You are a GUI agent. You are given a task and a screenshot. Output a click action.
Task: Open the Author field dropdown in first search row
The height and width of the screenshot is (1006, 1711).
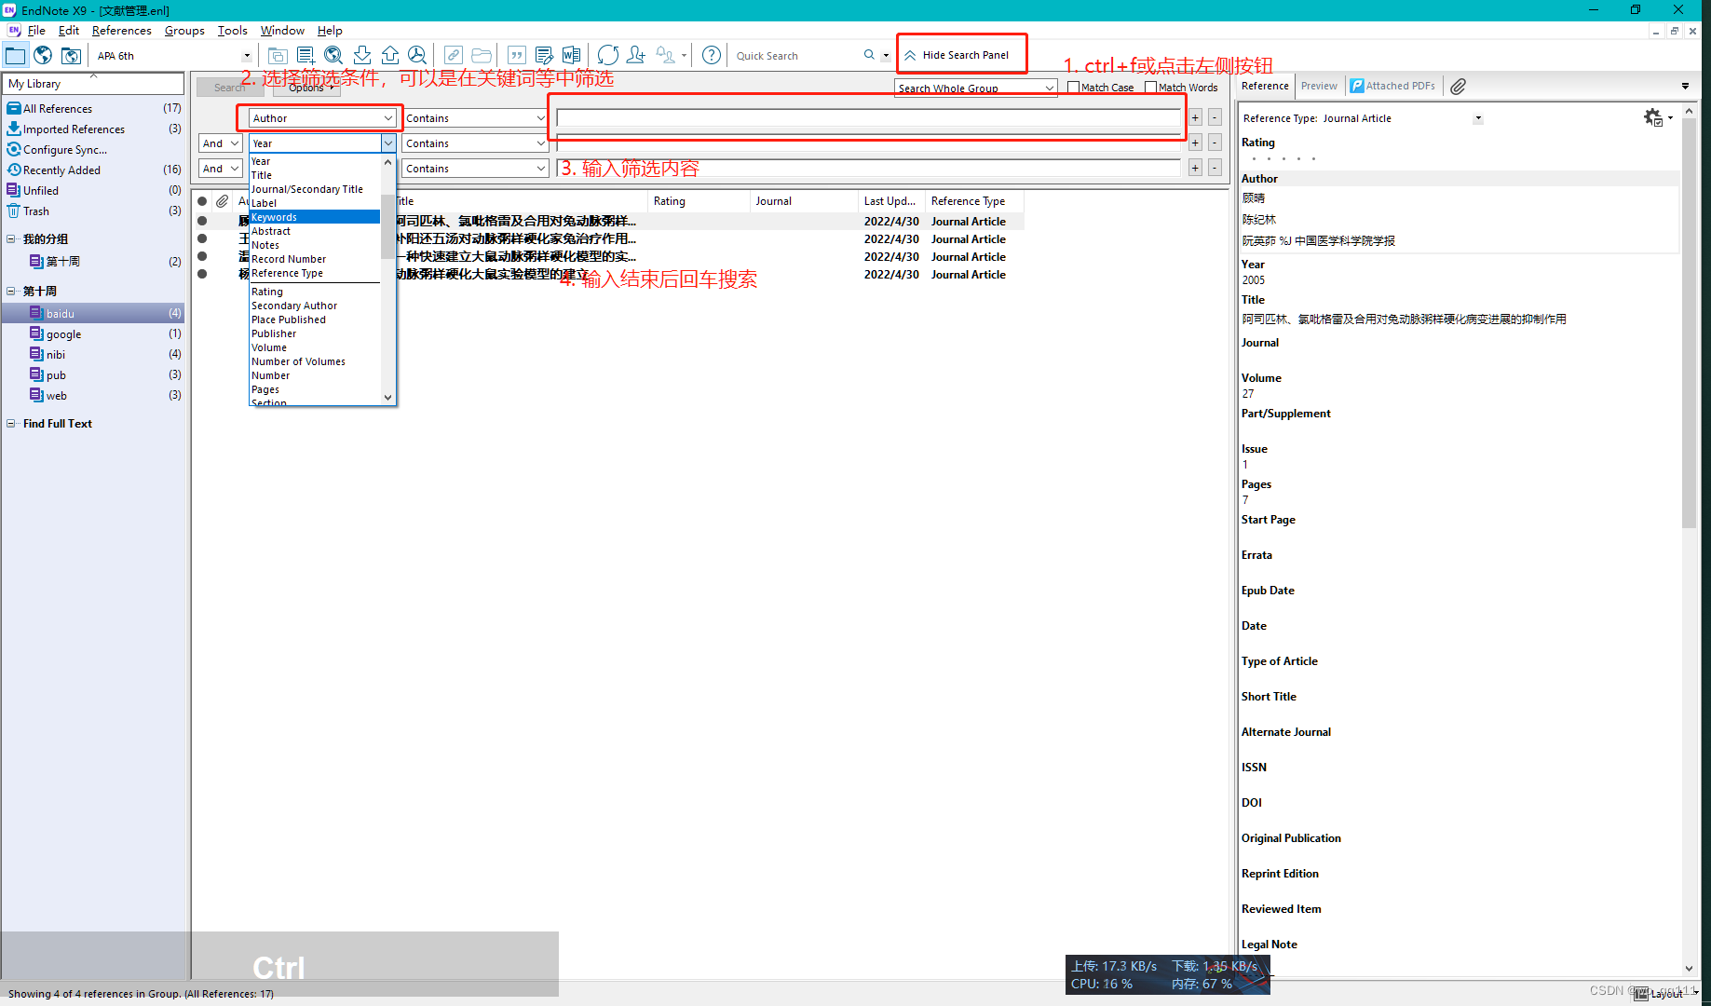tap(322, 118)
